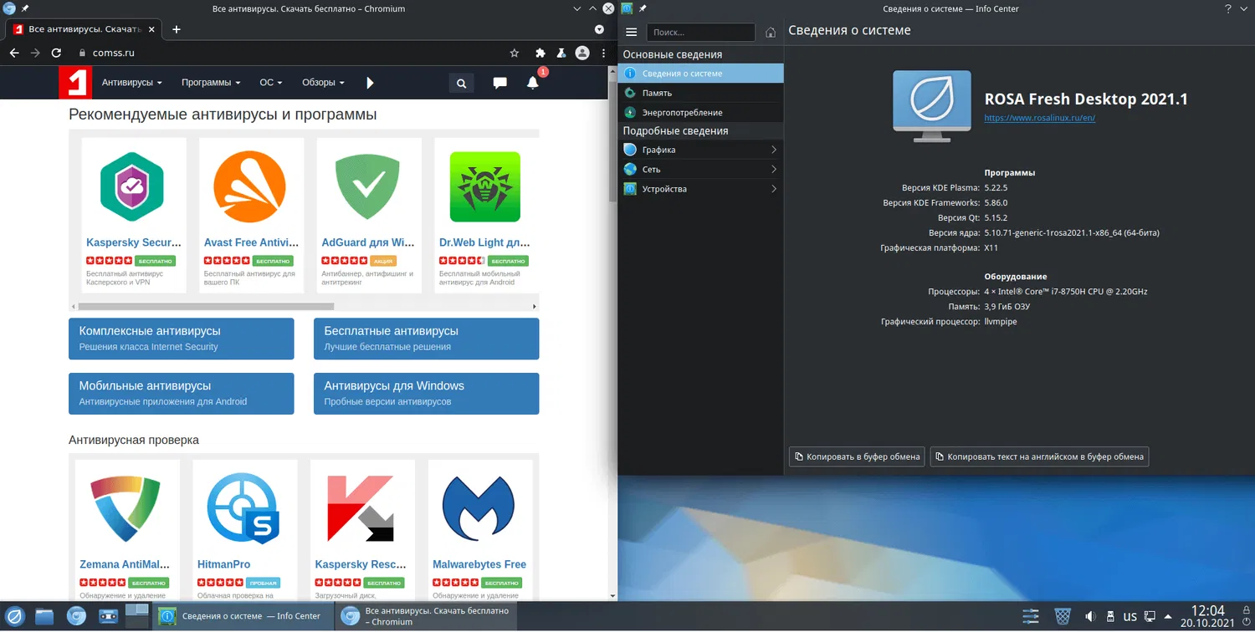Go back in Chromium browser
This screenshot has height=632, width=1255.
(x=14, y=53)
